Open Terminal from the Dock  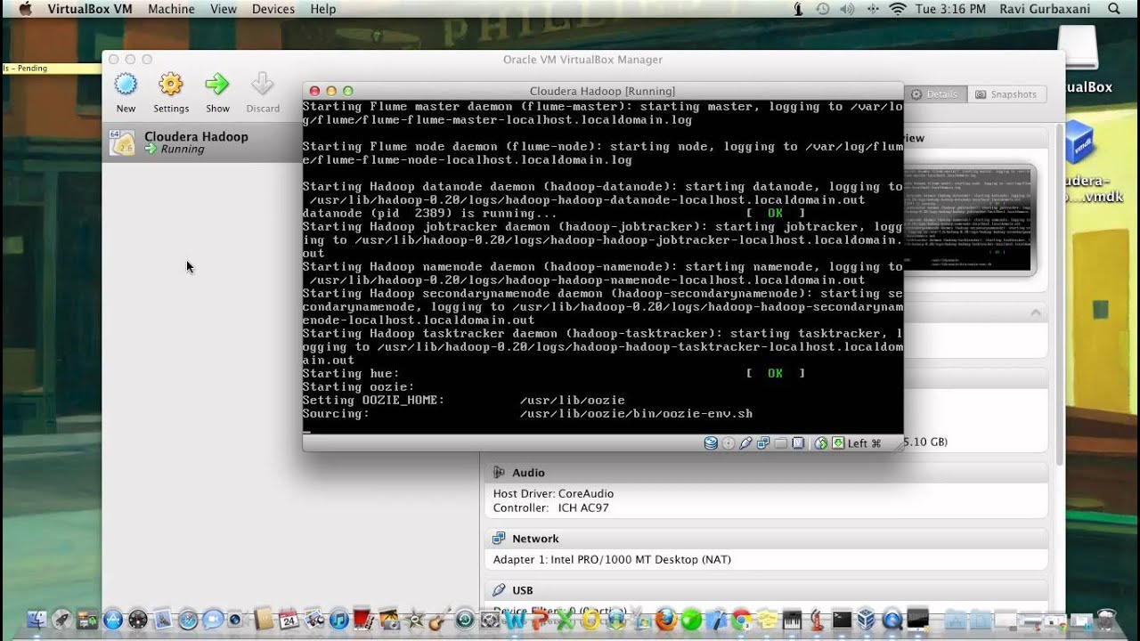pyautogui.click(x=842, y=619)
